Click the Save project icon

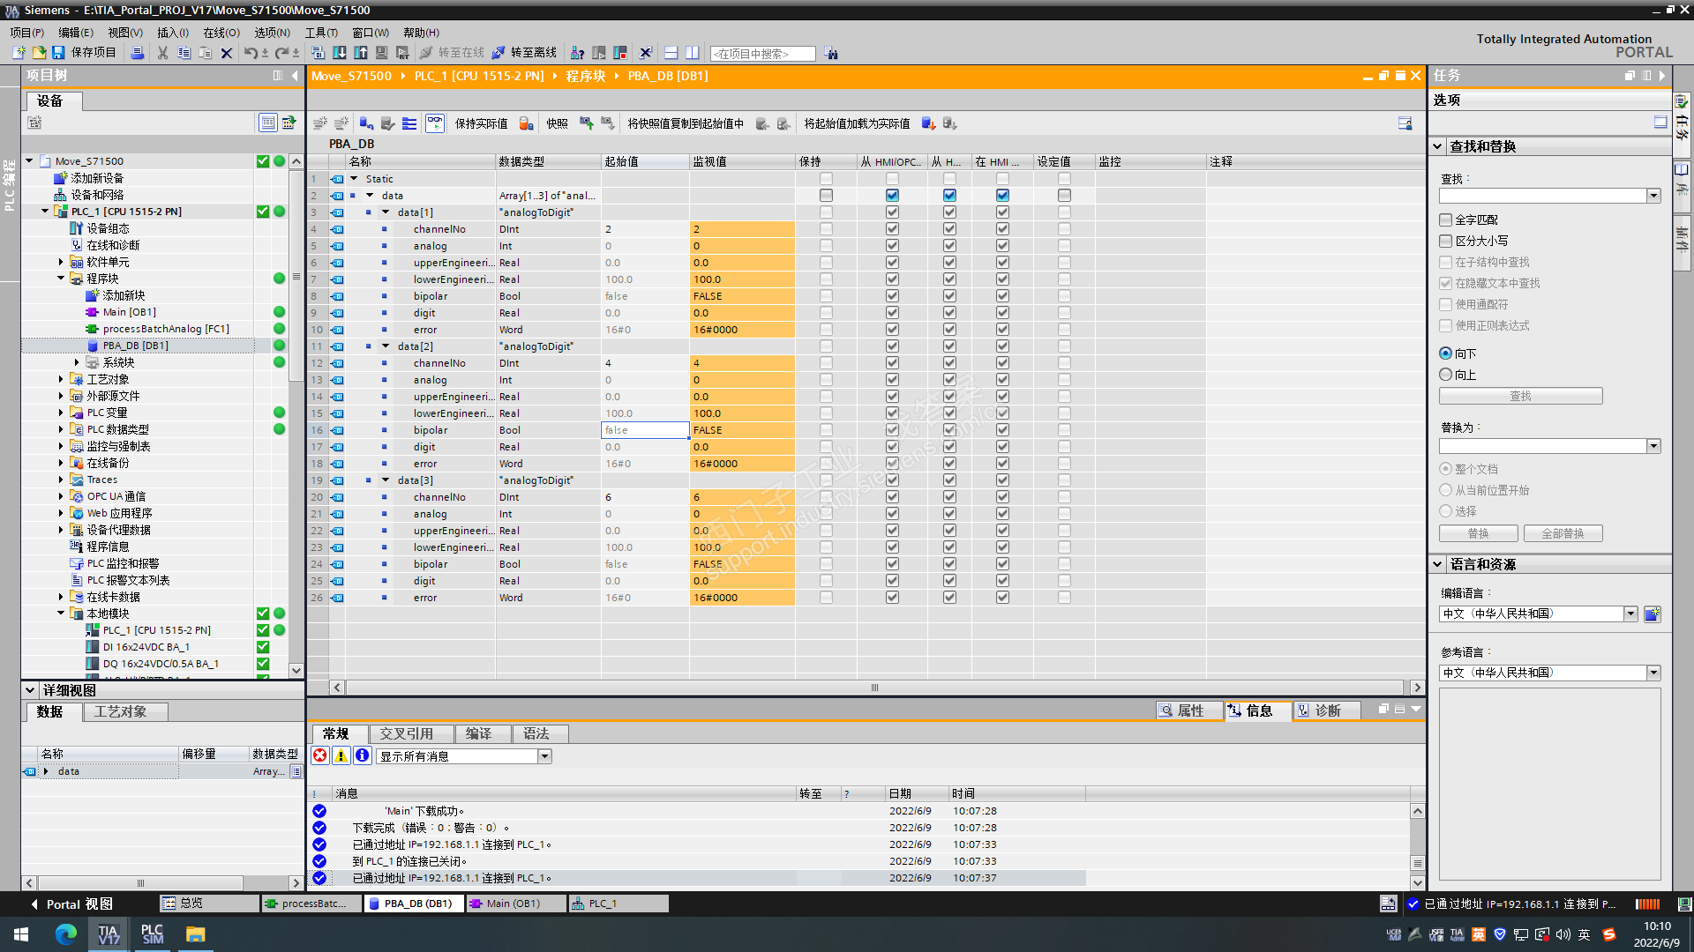58,53
